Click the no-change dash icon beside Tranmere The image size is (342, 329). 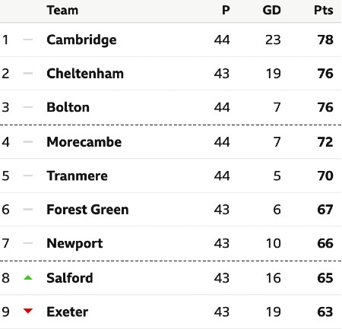pyautogui.click(x=28, y=176)
